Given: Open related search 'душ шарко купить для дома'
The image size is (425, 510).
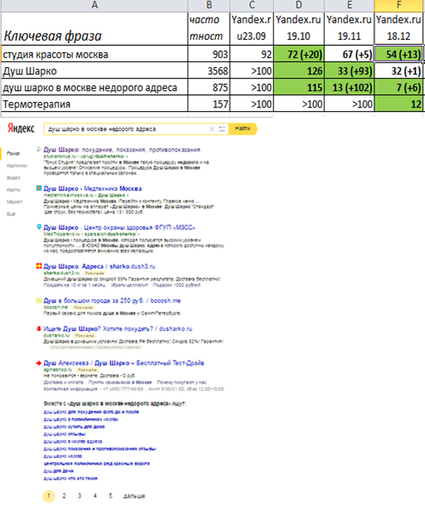Looking at the screenshot, I should pyautogui.click(x=74, y=427).
